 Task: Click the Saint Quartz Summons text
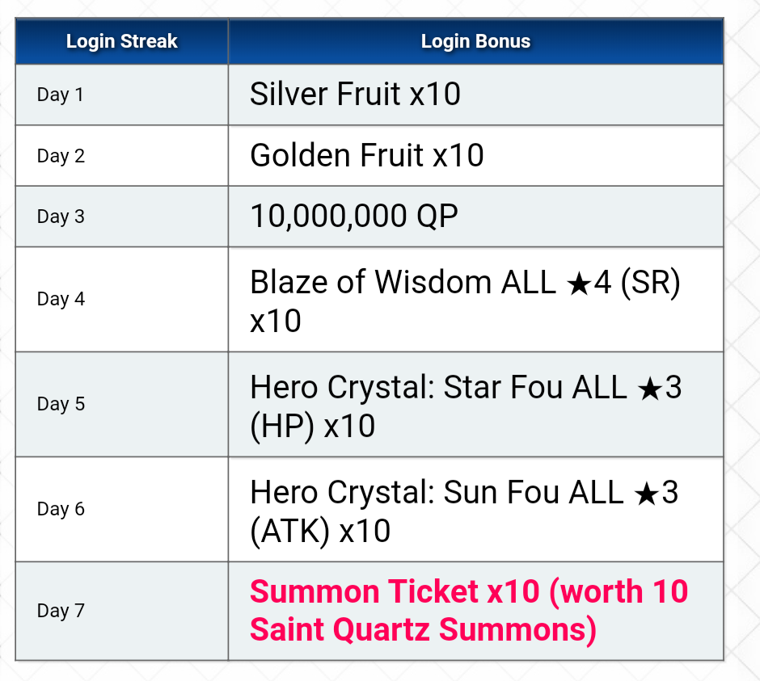click(x=423, y=629)
